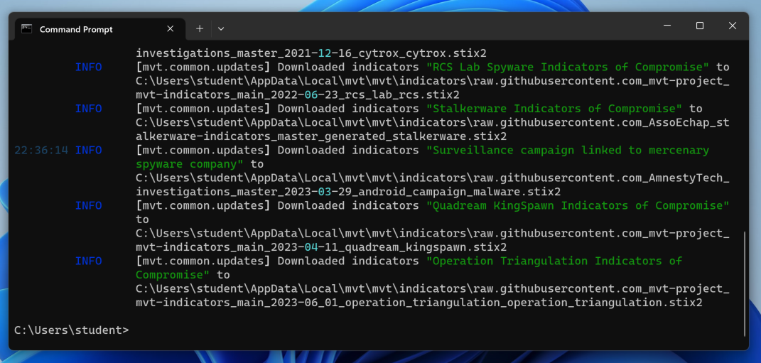The image size is (761, 363).
Task: Click INFO label on Quadream KingSpawn line
Action: [x=89, y=206]
